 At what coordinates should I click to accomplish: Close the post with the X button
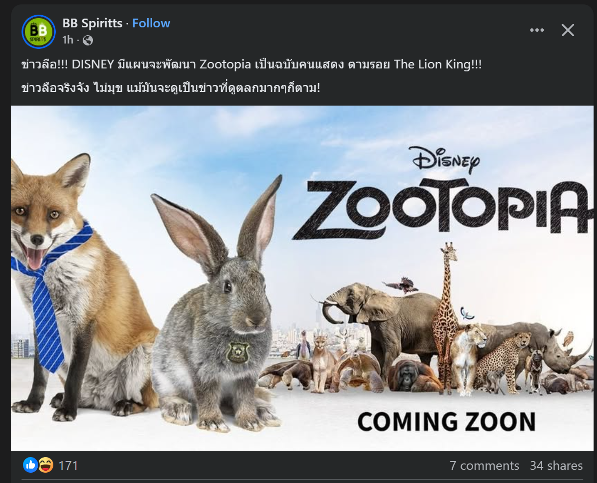point(568,30)
